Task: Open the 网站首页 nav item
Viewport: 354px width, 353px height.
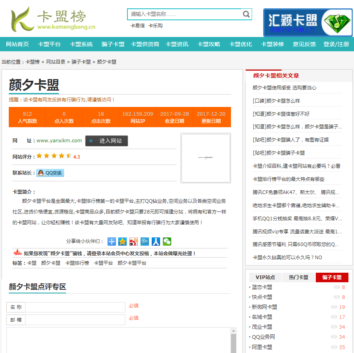Action: 18,44
